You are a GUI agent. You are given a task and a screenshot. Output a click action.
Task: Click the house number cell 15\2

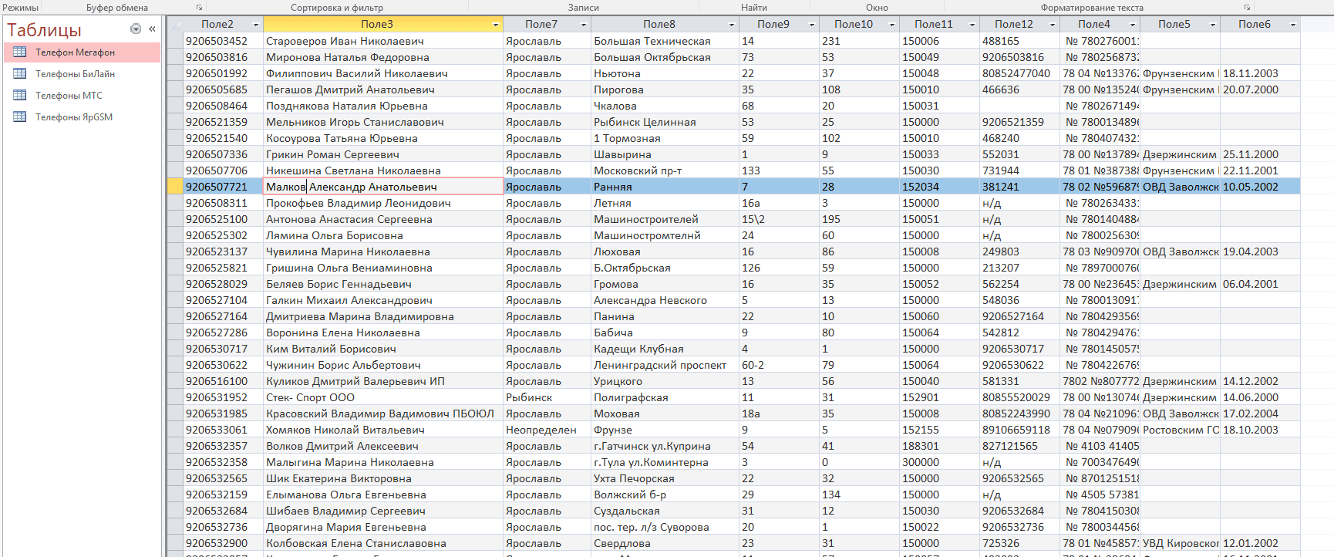779,219
